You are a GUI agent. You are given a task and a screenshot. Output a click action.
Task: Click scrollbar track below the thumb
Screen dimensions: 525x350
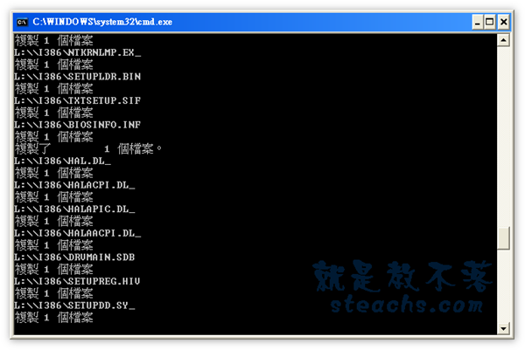click(503, 285)
